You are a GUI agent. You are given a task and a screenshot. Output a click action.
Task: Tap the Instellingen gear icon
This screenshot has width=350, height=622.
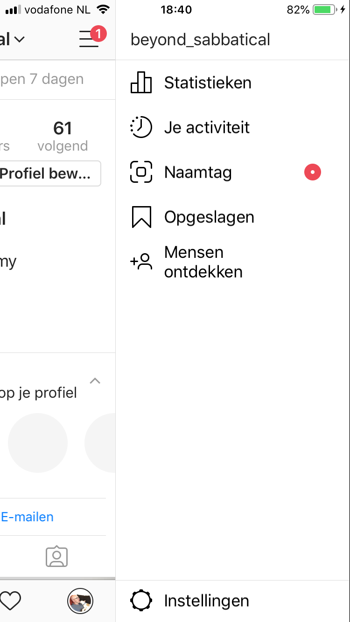click(x=141, y=601)
